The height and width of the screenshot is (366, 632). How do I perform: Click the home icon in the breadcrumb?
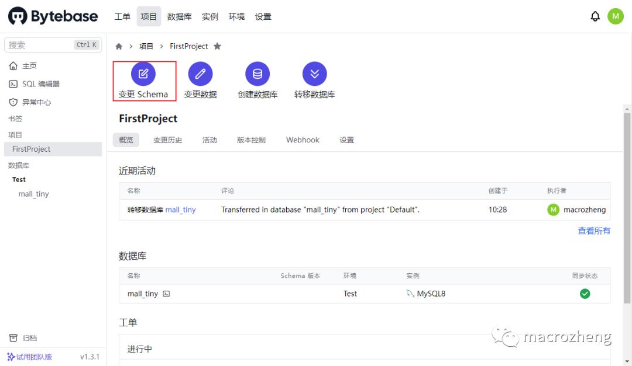point(118,46)
